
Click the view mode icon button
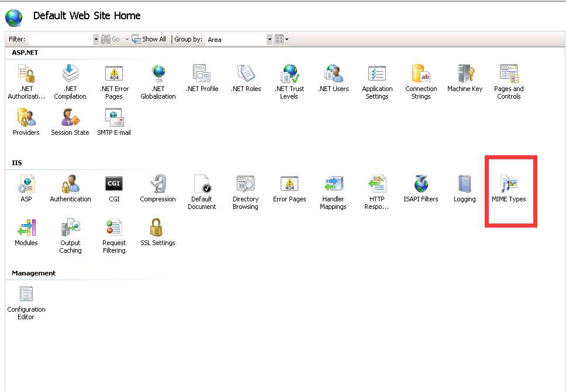coord(279,39)
